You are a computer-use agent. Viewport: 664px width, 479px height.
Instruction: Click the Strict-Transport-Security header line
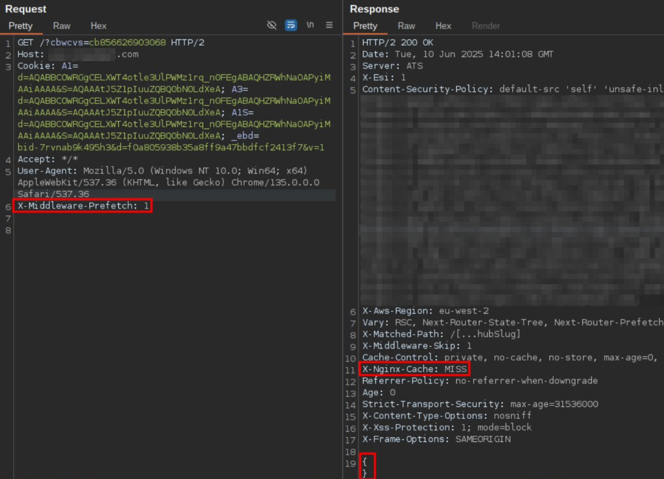tap(480, 404)
